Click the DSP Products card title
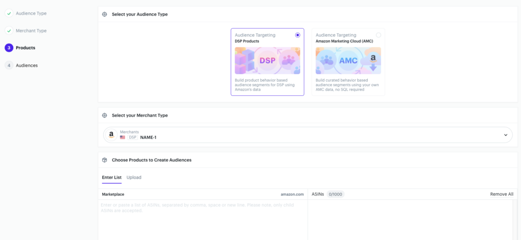 247,42
